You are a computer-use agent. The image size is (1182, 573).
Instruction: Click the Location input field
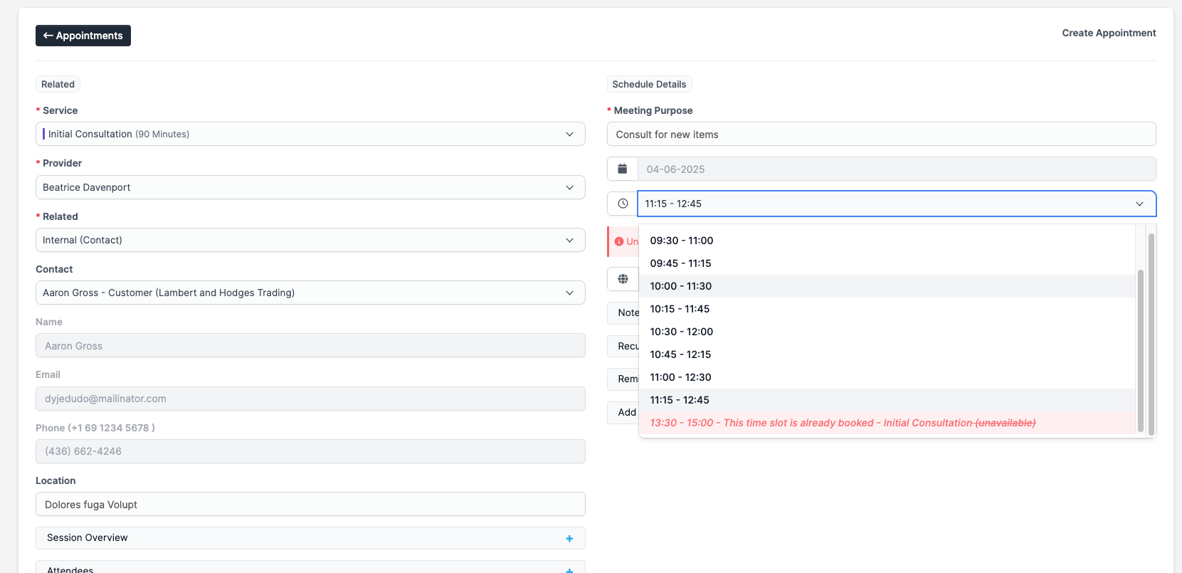(x=310, y=505)
